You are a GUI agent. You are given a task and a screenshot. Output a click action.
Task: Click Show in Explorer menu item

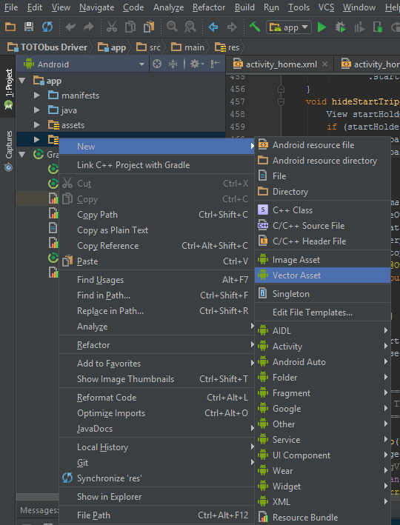click(x=156, y=497)
